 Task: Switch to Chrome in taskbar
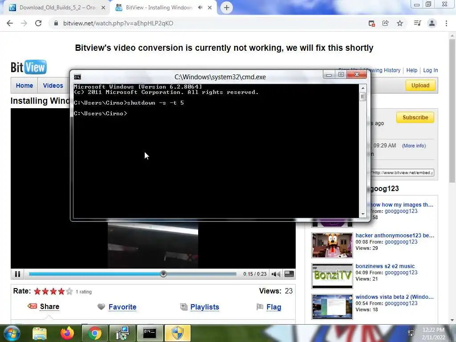point(94,333)
